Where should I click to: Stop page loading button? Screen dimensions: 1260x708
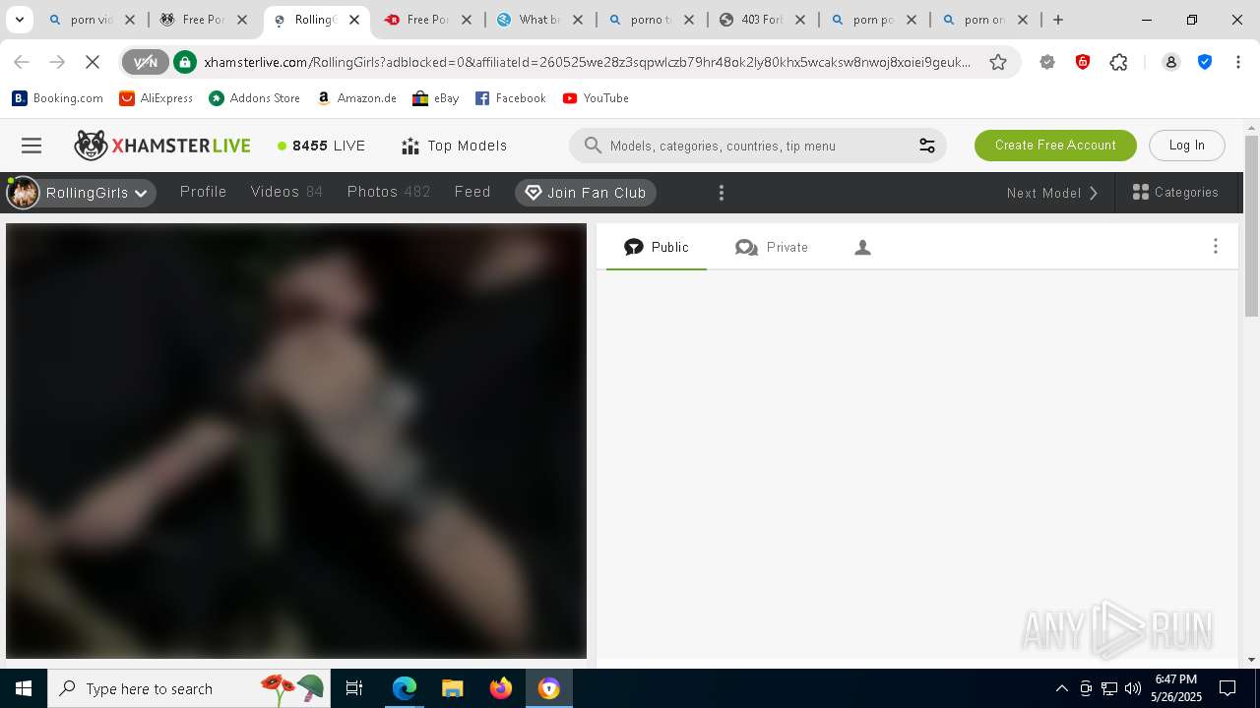pos(93,62)
